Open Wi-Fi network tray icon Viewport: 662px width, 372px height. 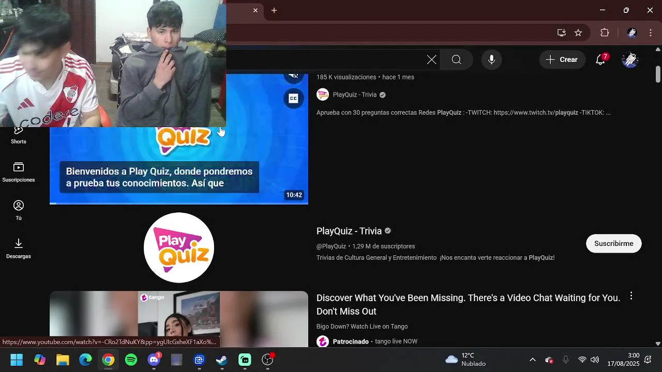[582, 360]
